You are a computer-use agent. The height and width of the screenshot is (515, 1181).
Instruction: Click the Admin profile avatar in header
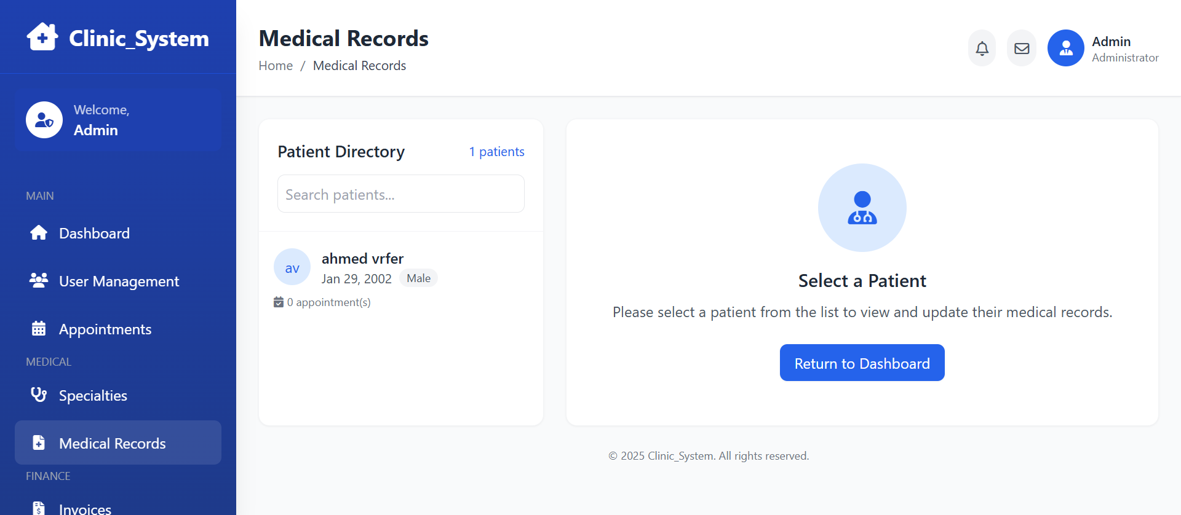[x=1065, y=48]
